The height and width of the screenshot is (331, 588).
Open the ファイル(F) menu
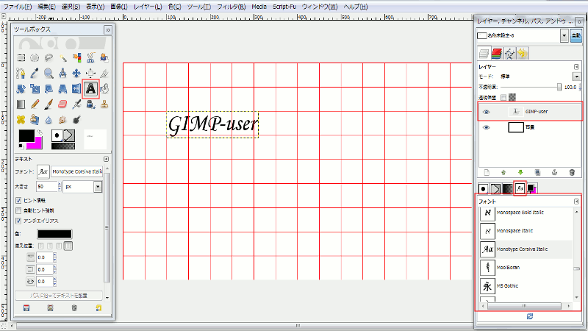(18, 7)
